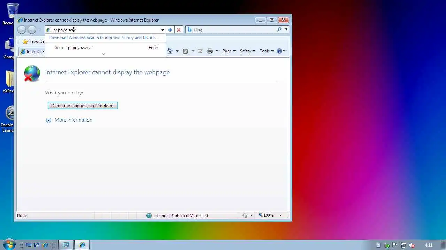Screen dimensions: 446x250
Task: Click the Home toolbar icon
Action: (170, 51)
